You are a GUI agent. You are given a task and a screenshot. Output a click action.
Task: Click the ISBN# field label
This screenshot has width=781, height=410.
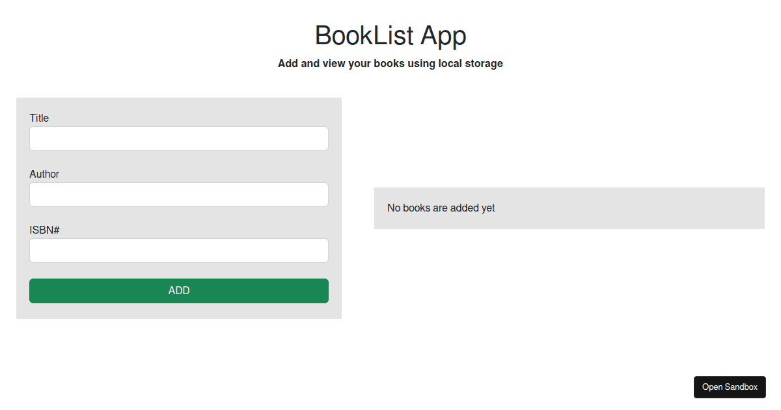tap(45, 230)
